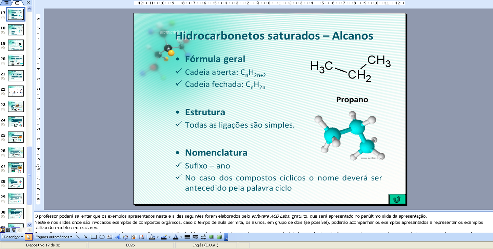This screenshot has height=249, width=493.
Task: Expand the Formas automáticas menu
Action: 53,237
